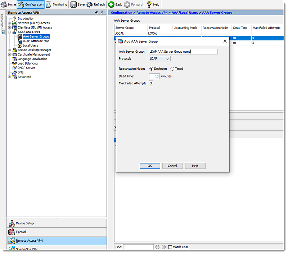Click the Network (Client) Access icon
Viewport: 288px width, 254px height.
(x=14, y=23)
